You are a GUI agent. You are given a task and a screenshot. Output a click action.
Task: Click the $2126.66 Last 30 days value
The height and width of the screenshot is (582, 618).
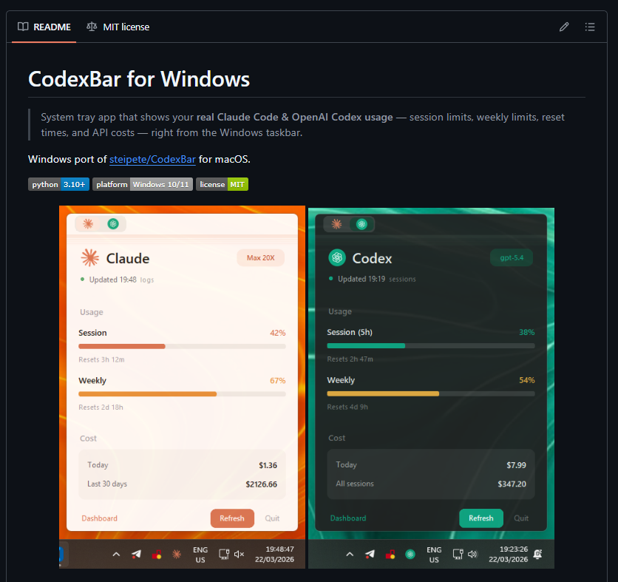coord(261,484)
